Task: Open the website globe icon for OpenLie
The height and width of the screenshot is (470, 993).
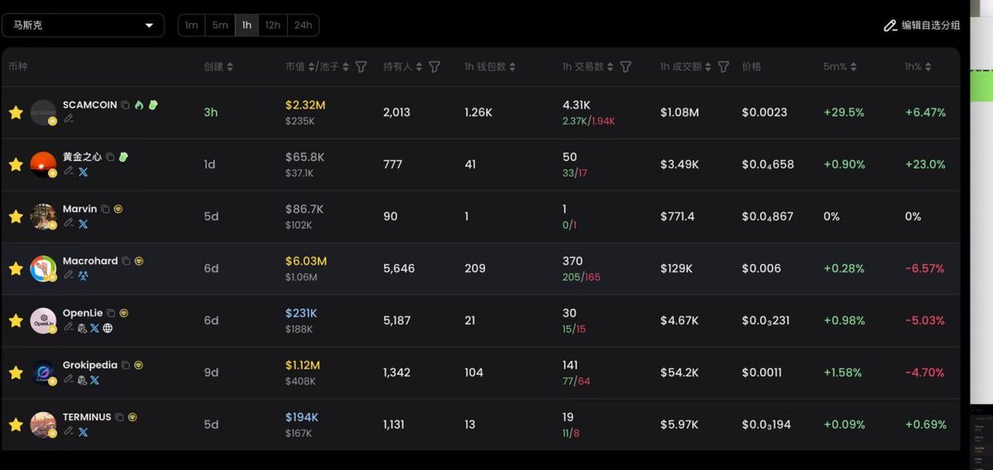Action: [108, 328]
